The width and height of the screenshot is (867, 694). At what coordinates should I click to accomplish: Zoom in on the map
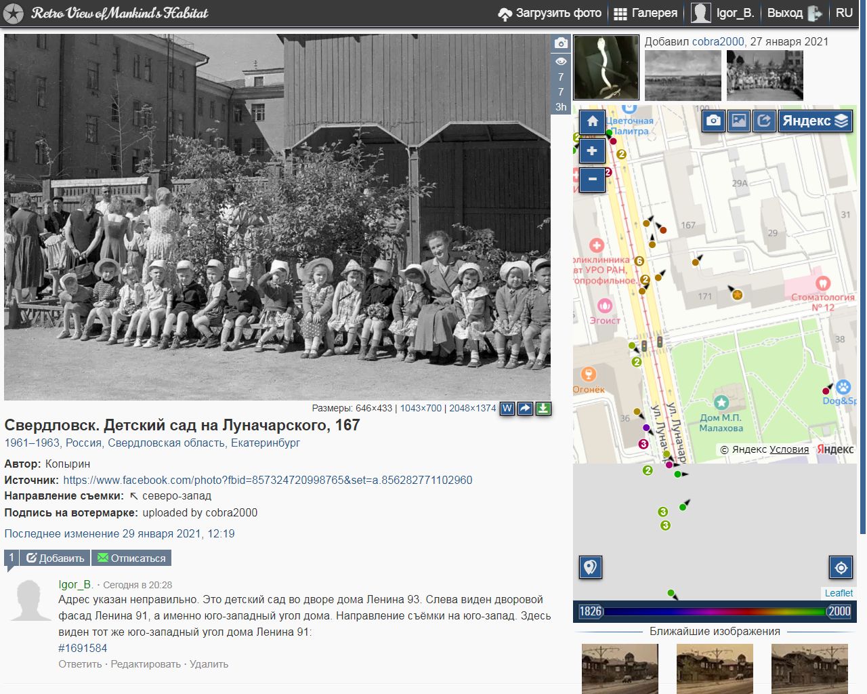click(x=592, y=151)
